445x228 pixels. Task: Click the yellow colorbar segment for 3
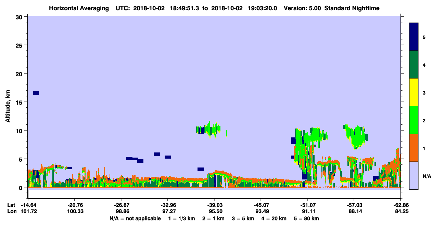coord(414,92)
